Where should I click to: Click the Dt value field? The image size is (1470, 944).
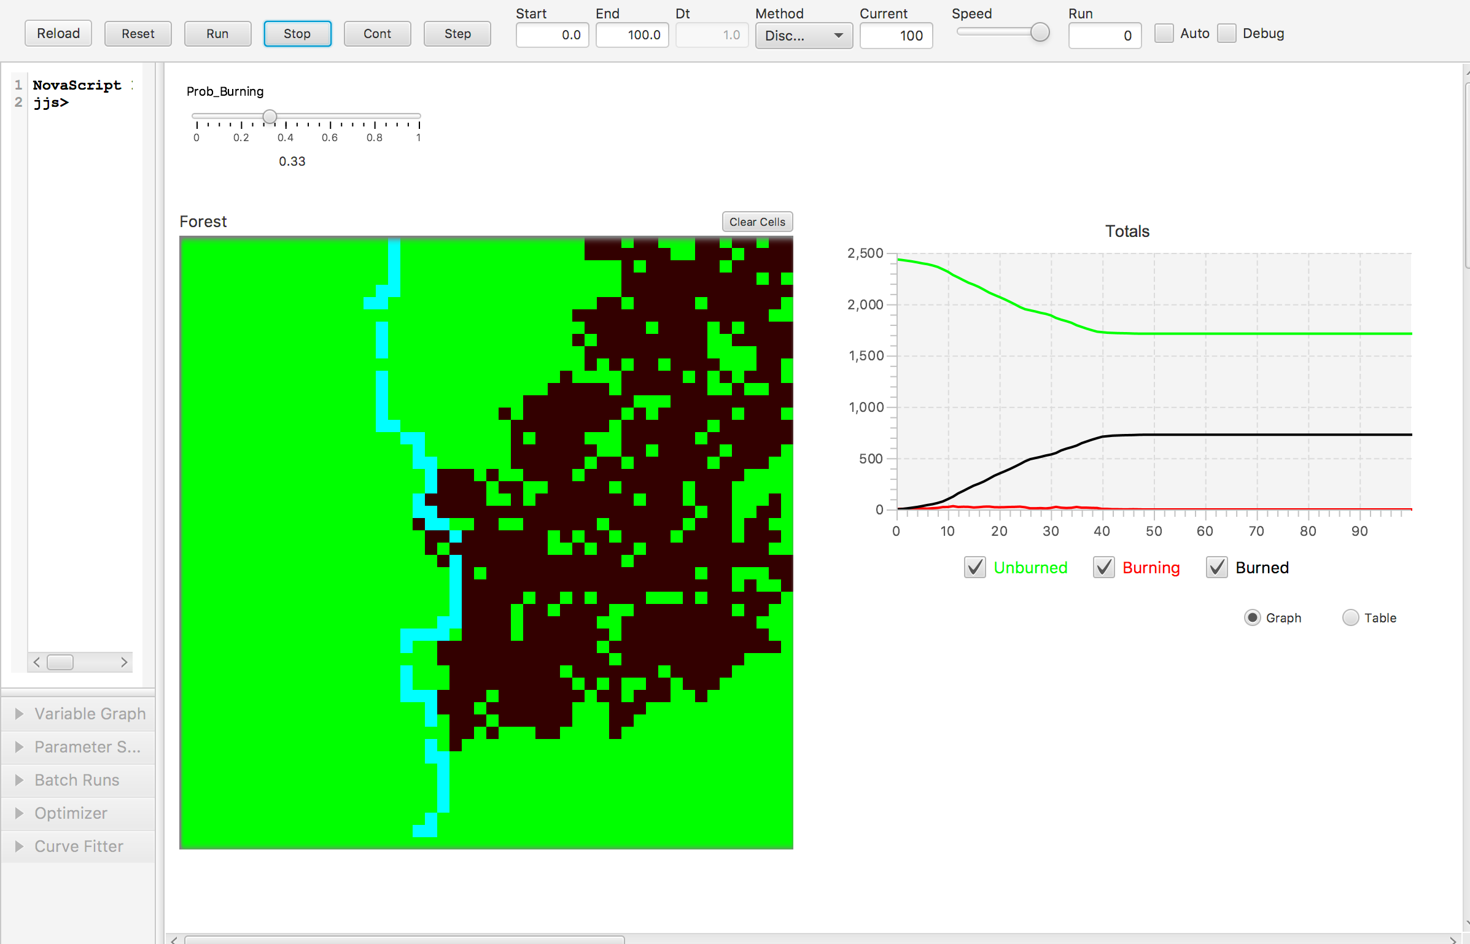[x=712, y=35]
